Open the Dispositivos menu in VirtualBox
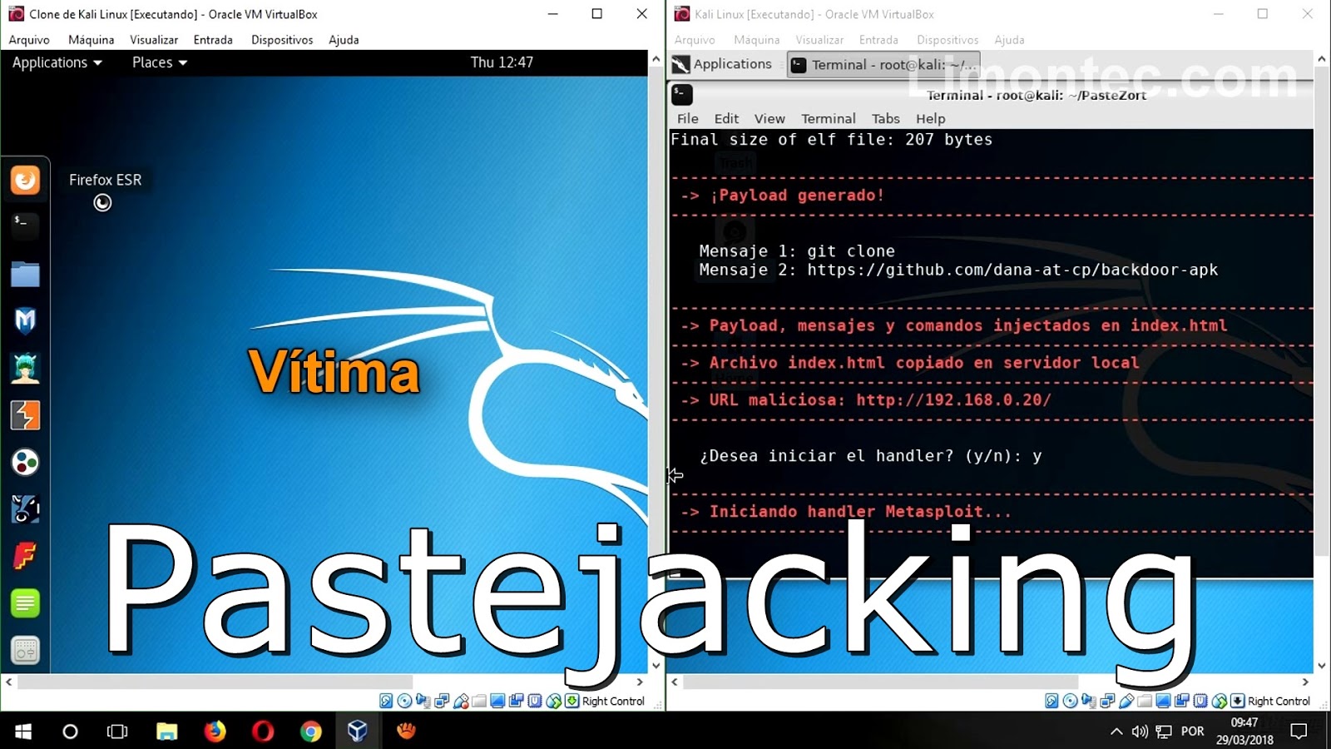Viewport: 1331px width, 749px height. click(281, 39)
